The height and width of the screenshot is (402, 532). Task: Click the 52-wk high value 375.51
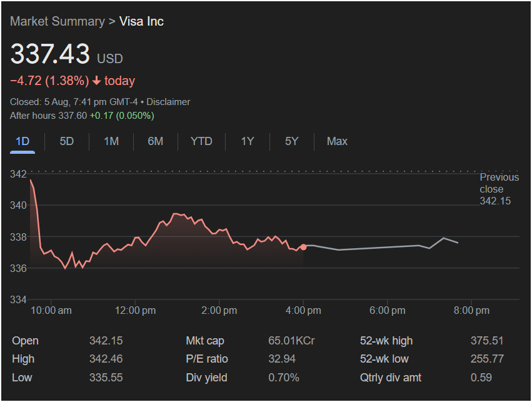486,341
